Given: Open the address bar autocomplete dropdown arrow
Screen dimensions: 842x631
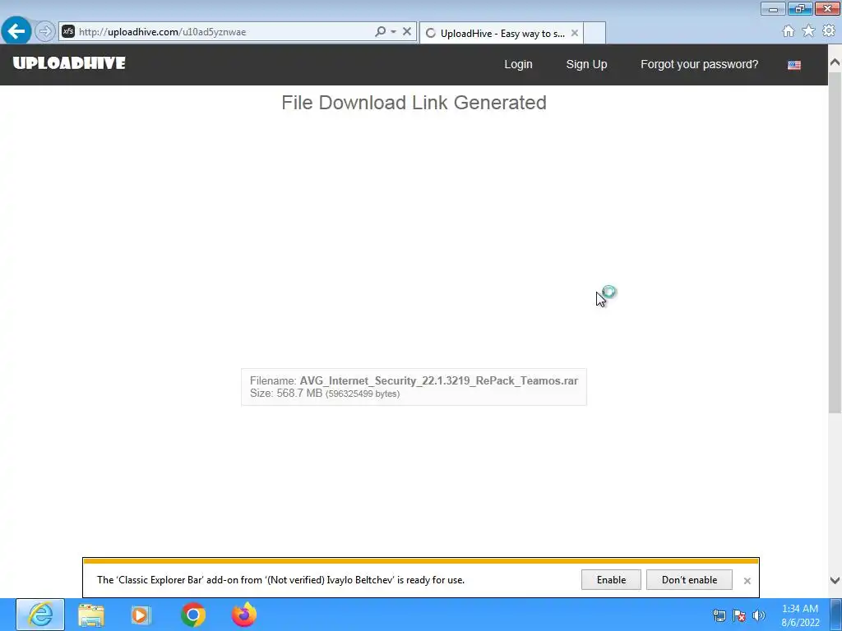Looking at the screenshot, I should pos(394,32).
